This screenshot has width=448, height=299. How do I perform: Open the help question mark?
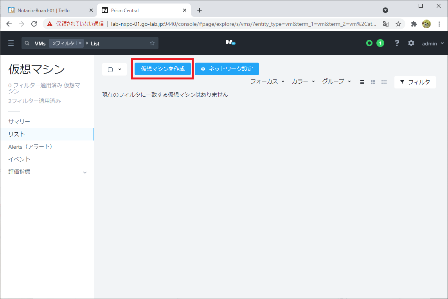click(397, 43)
